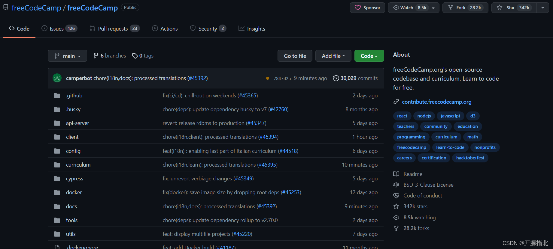Open the main branch selector dropdown

coord(67,56)
